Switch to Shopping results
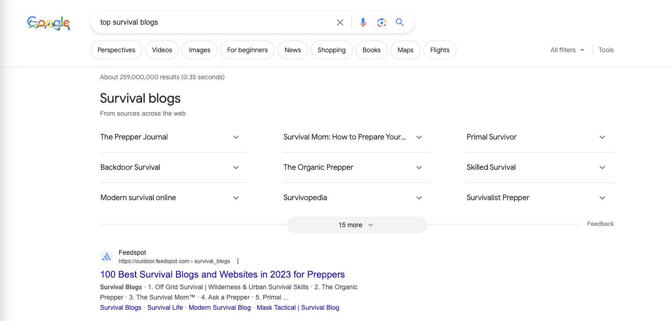 (332, 50)
